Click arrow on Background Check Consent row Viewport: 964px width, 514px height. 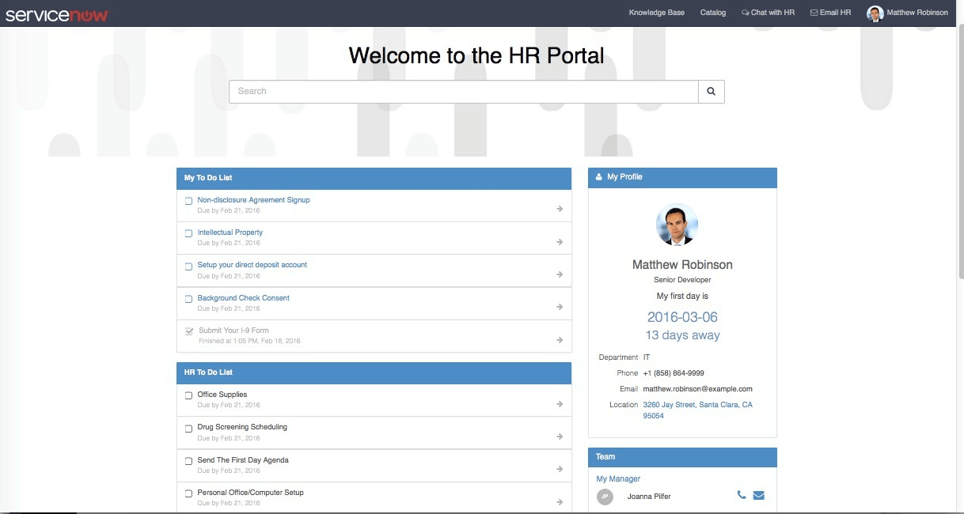pos(559,307)
